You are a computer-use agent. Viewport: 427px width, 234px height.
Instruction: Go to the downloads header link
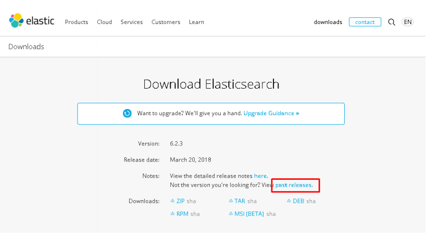[328, 22]
